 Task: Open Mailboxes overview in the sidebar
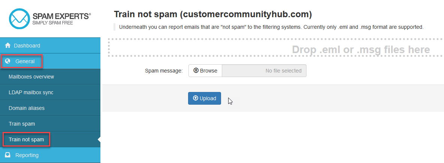click(x=31, y=77)
